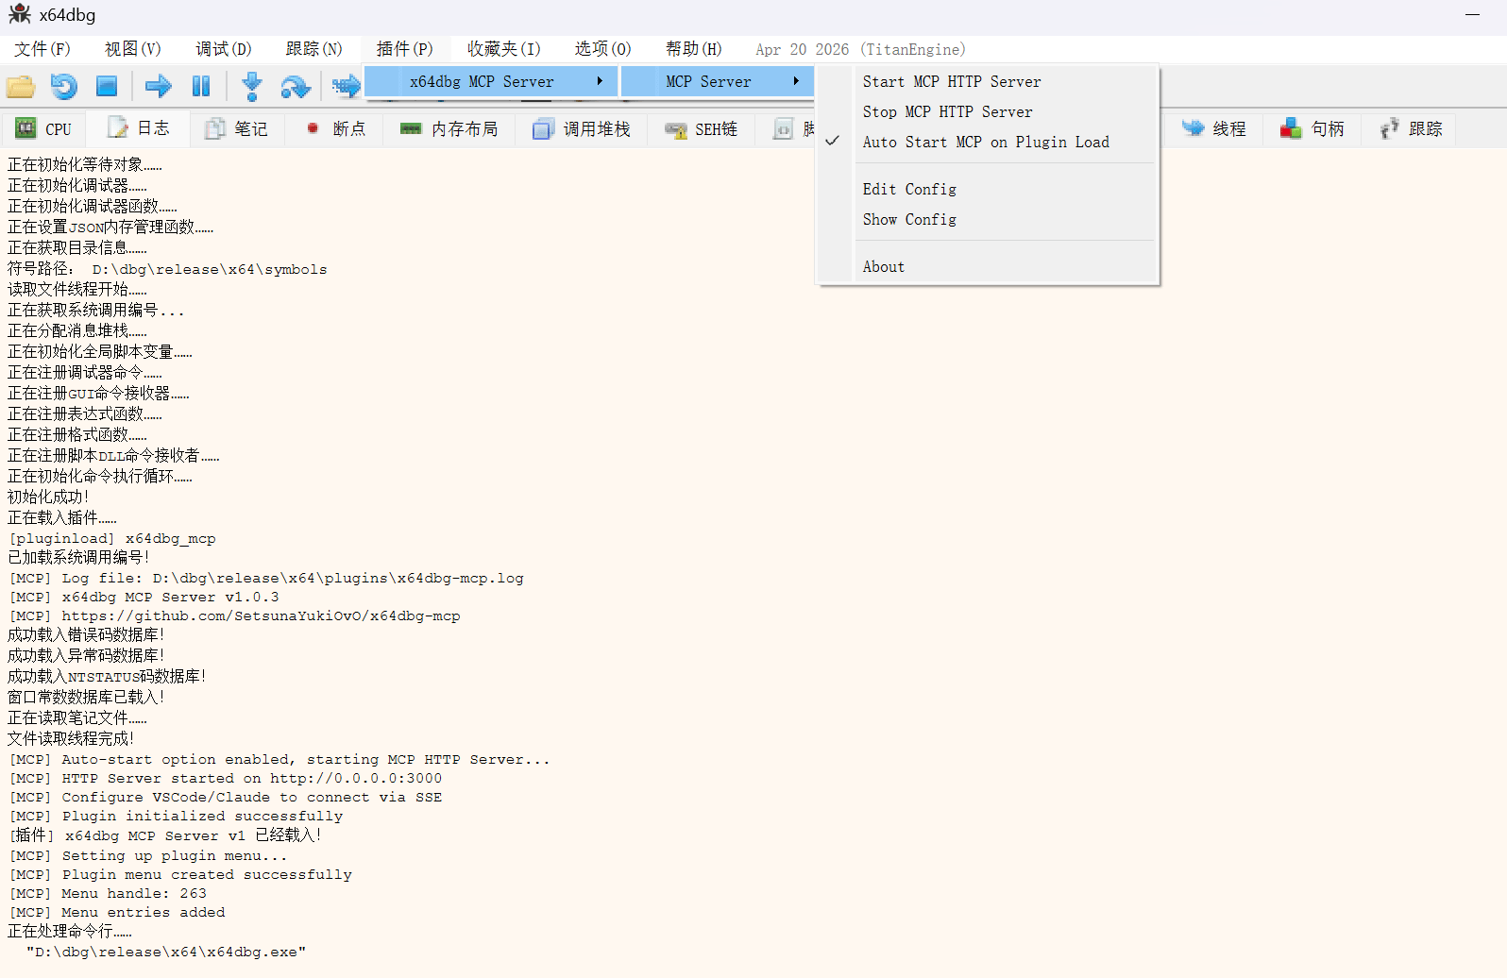
Task: Click About in the MCP submenu
Action: 988,267
